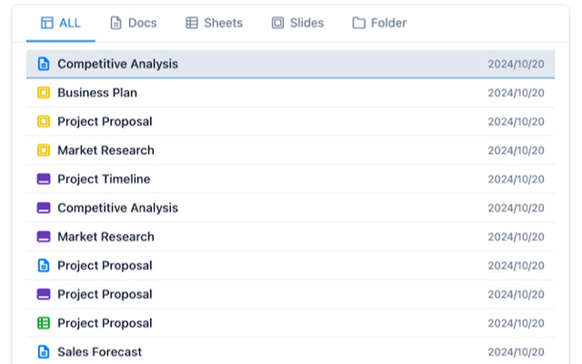Open the Slides tab
582x364 pixels.
[298, 23]
